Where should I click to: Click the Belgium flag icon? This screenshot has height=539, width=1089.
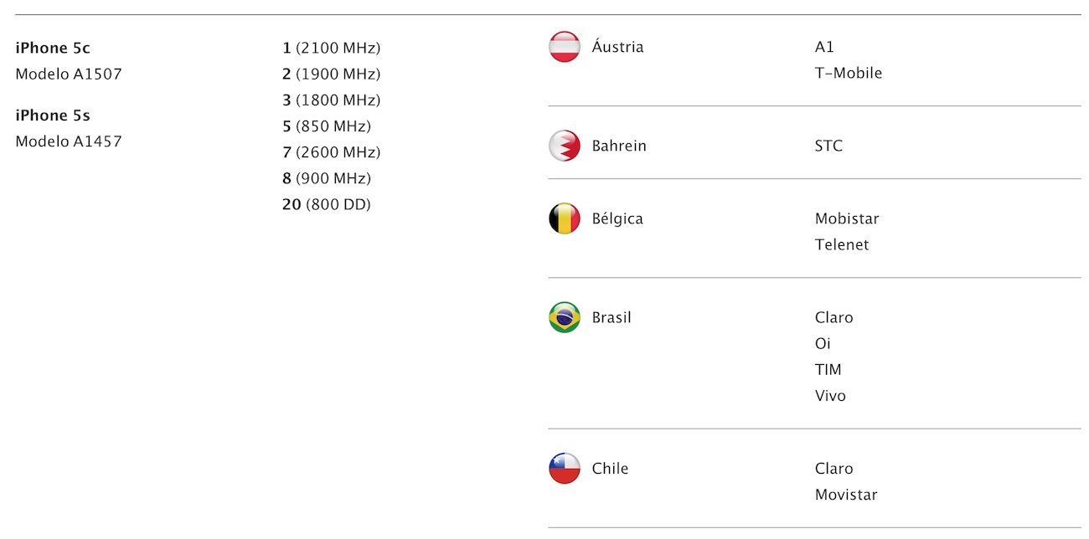pyautogui.click(x=564, y=218)
